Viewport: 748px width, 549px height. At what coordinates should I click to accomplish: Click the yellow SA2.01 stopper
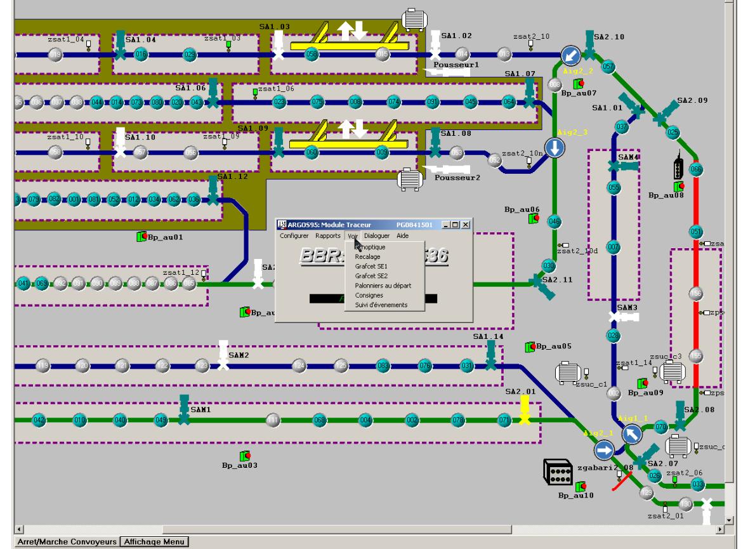pos(525,409)
